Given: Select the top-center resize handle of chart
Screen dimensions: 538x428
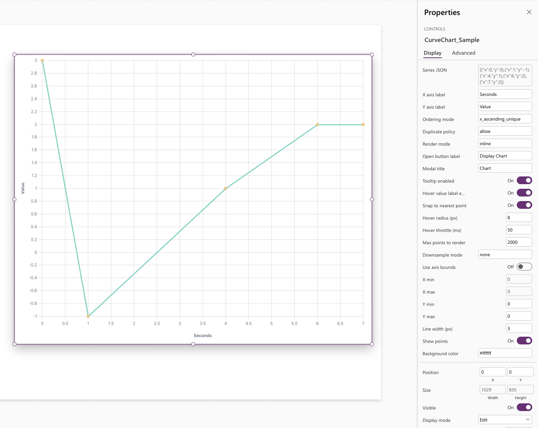Looking at the screenshot, I should point(193,54).
